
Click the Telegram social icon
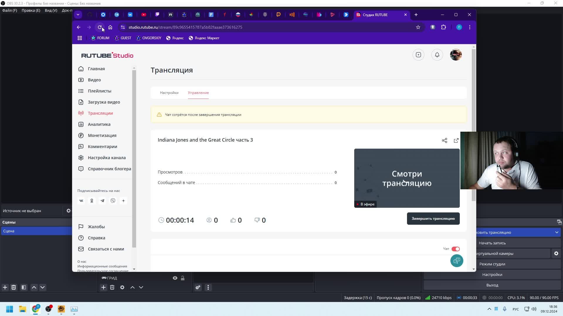pyautogui.click(x=102, y=201)
